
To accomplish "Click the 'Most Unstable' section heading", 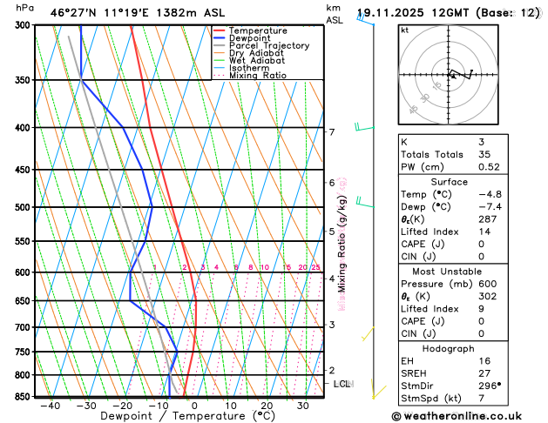I will point(447,272).
